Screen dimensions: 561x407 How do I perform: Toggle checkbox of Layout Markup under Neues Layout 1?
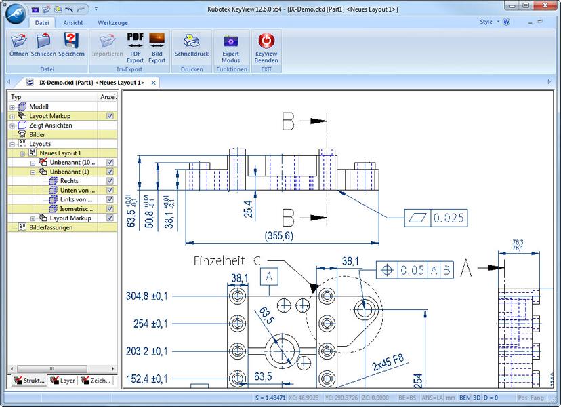point(110,218)
